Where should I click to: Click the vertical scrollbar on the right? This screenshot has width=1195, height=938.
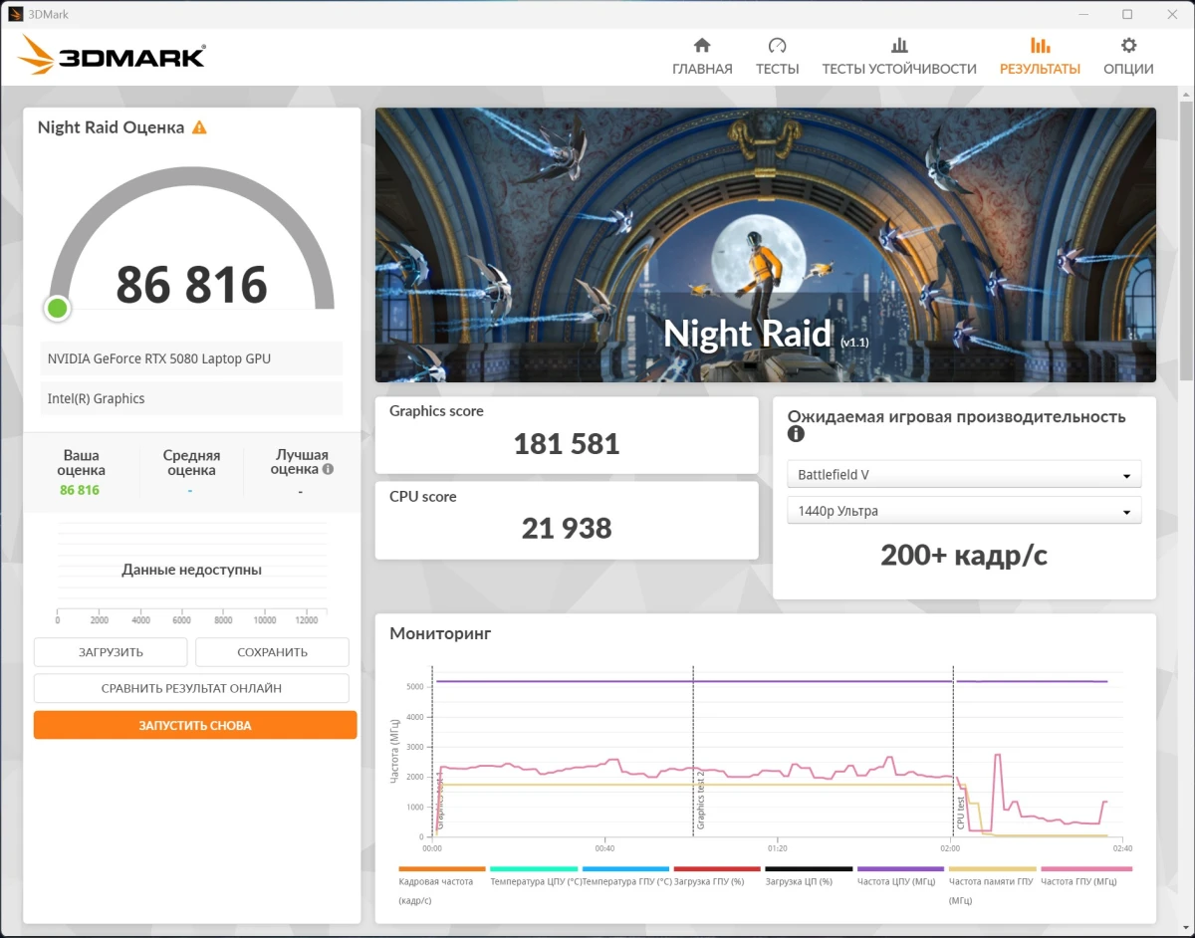(1185, 239)
